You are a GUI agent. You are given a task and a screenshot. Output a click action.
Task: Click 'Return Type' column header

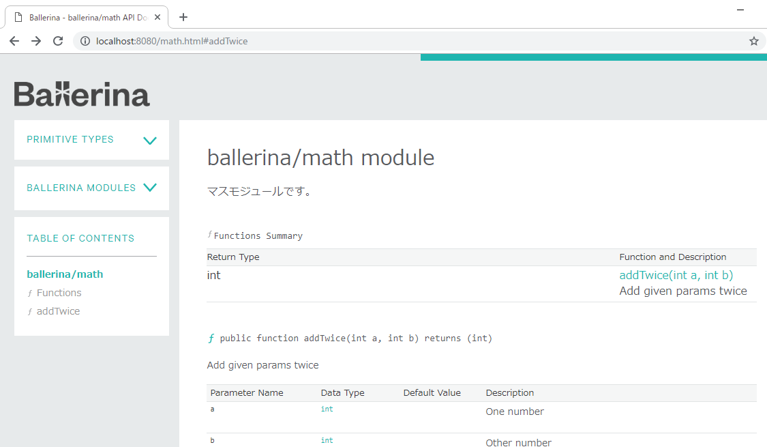pyautogui.click(x=233, y=257)
